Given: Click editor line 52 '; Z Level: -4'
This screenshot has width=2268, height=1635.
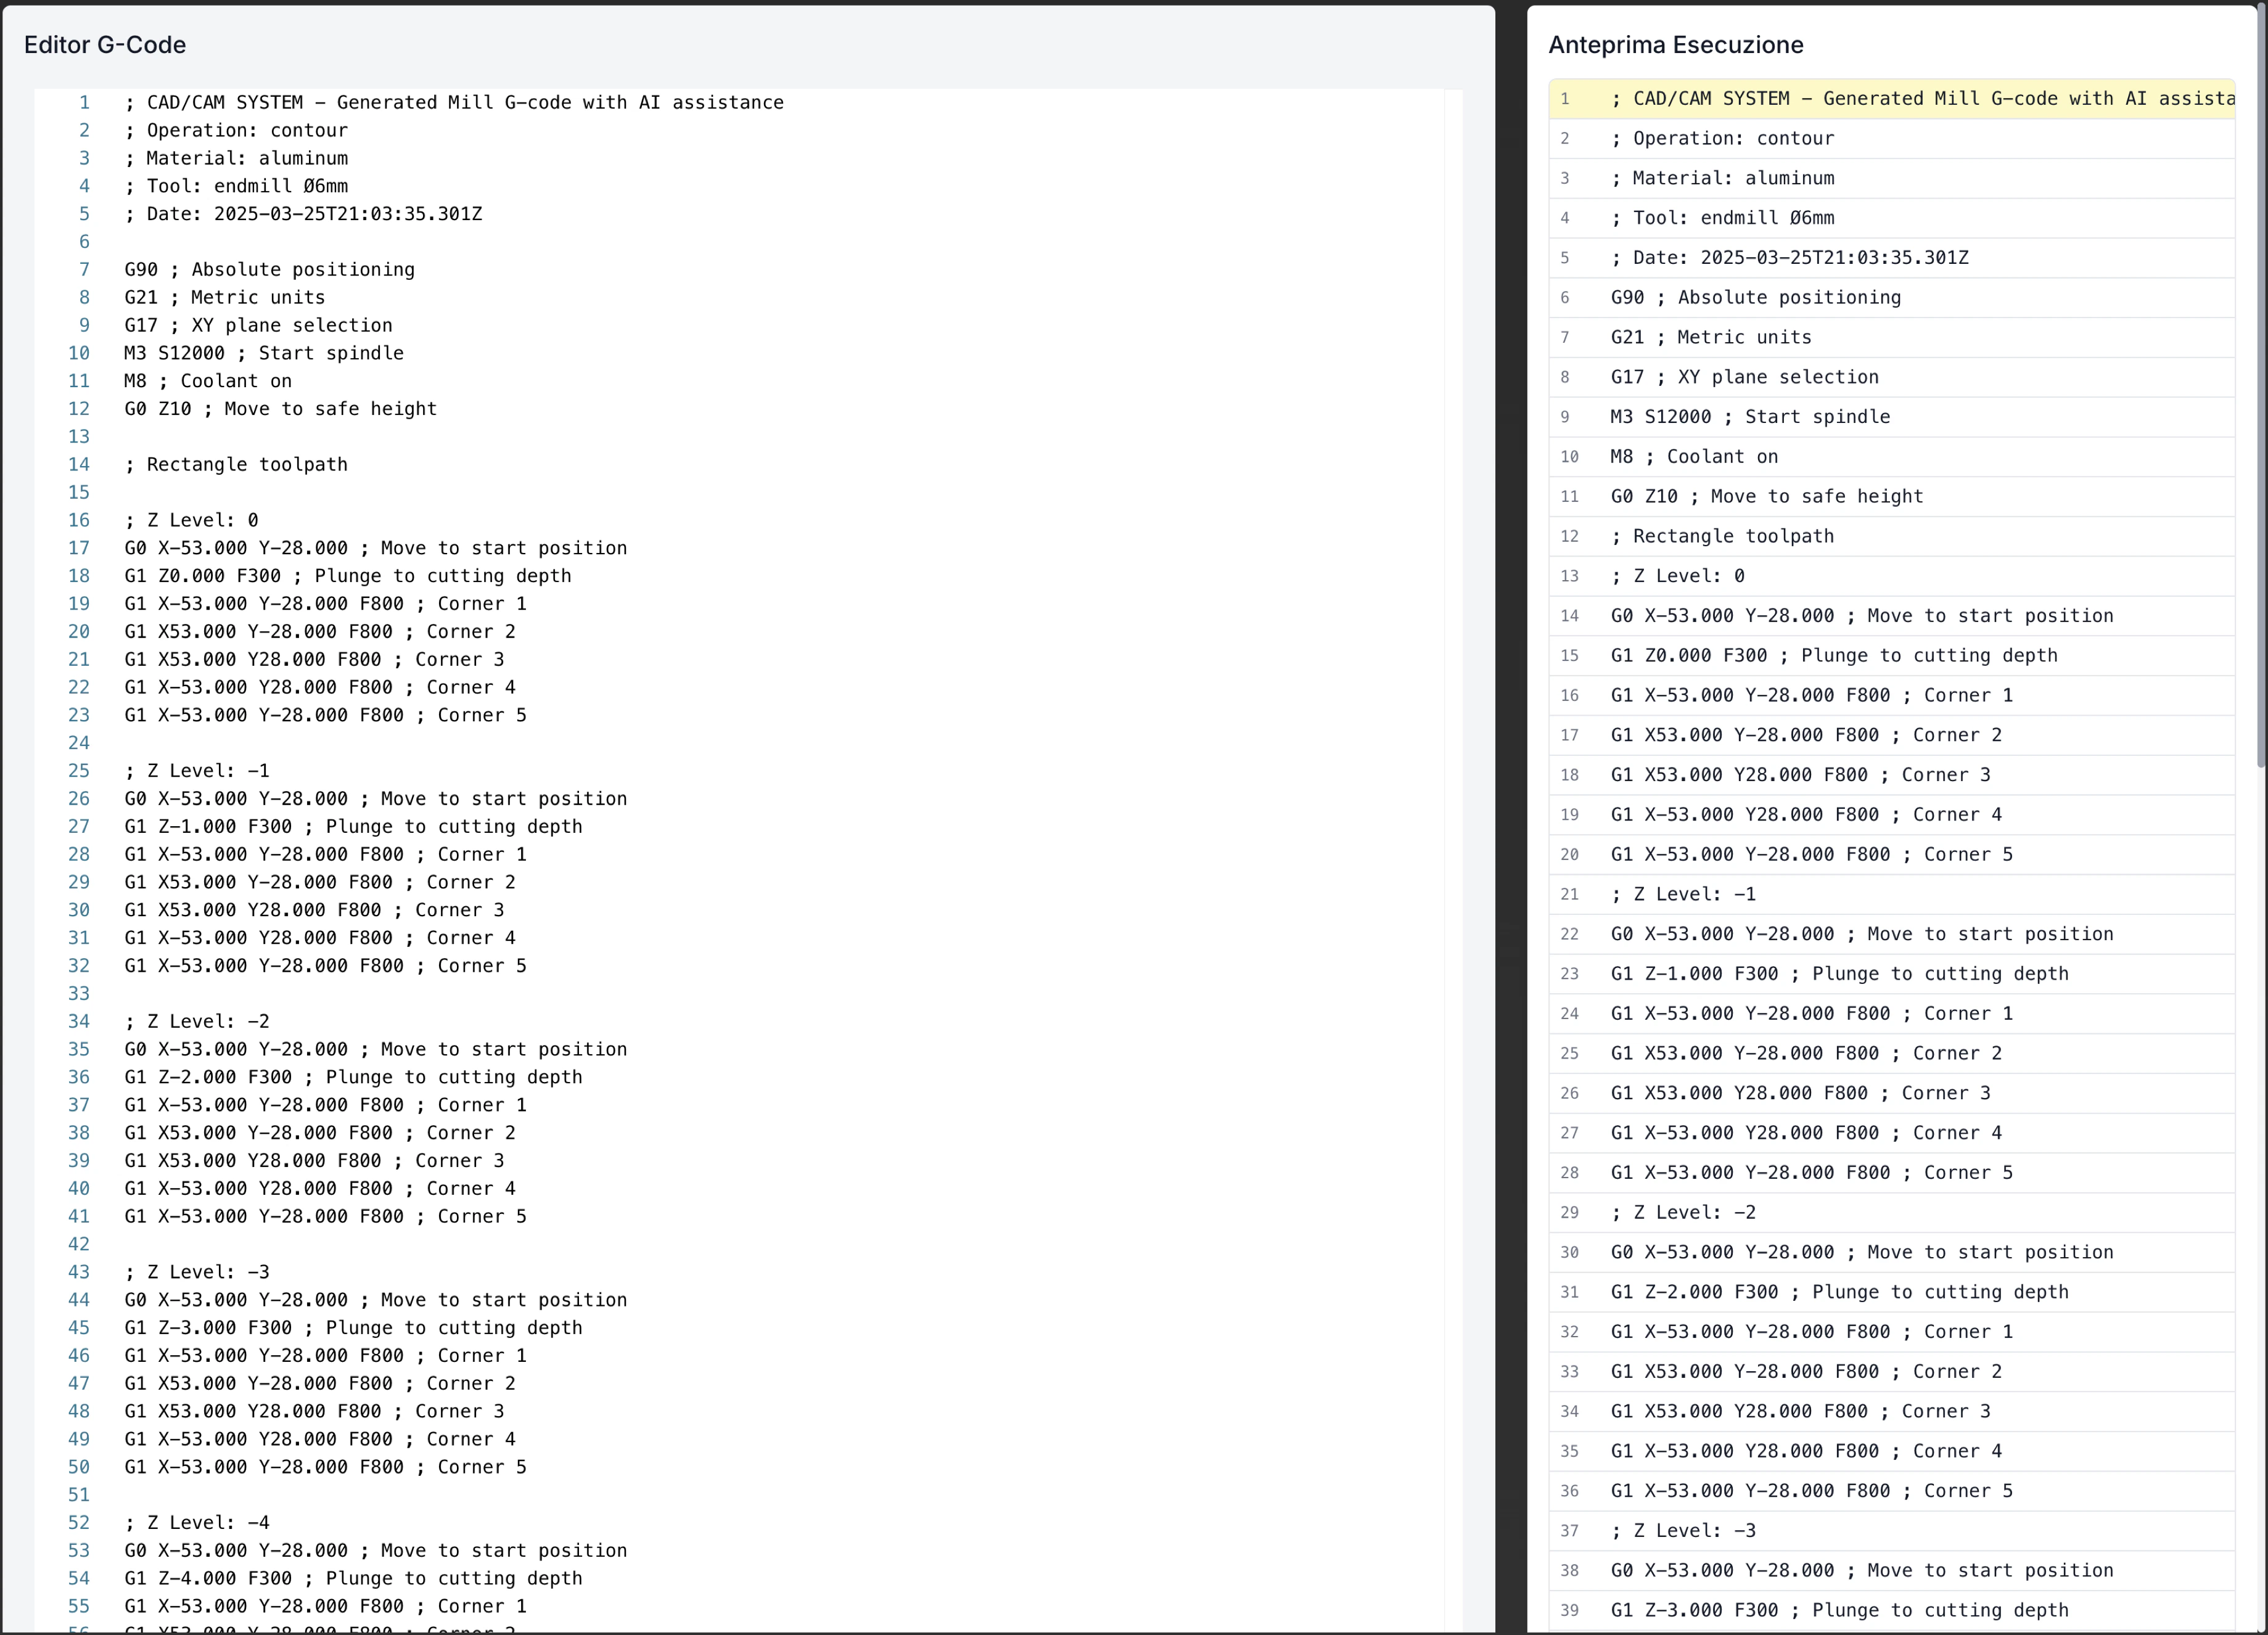Looking at the screenshot, I should point(197,1523).
